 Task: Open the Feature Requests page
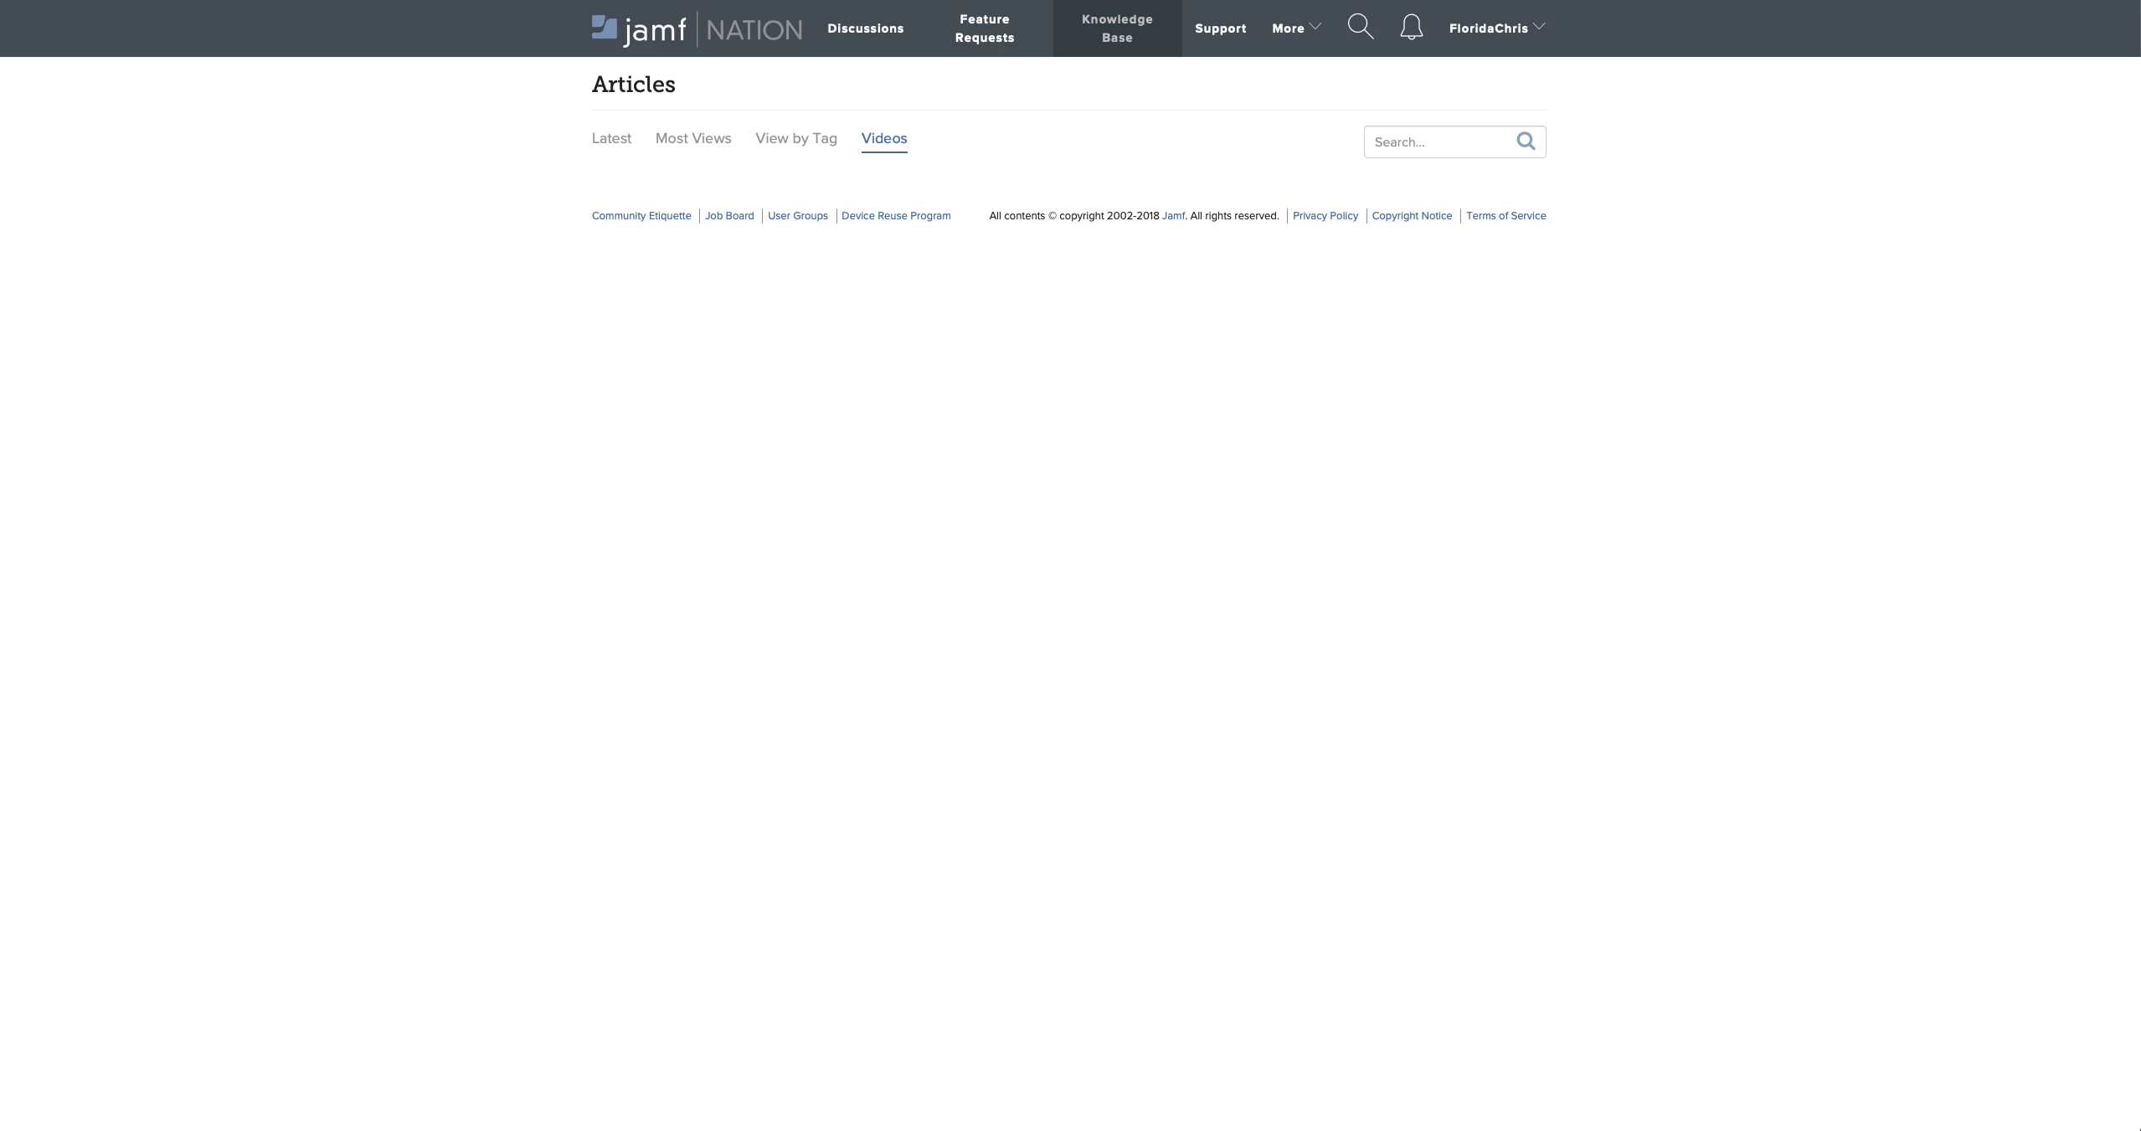point(984,28)
